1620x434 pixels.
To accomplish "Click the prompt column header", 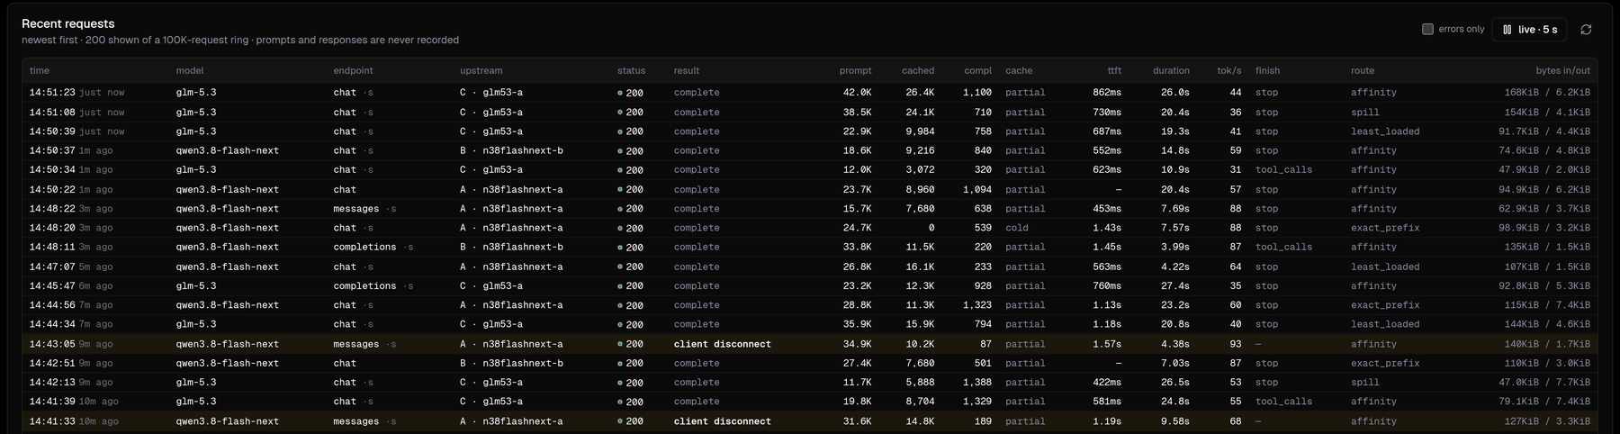I will click(855, 70).
